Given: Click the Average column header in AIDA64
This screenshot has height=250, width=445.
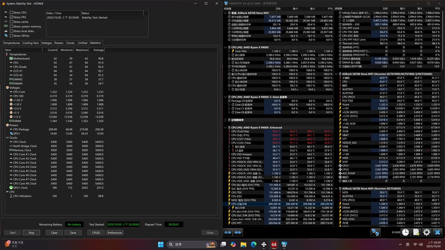Looking at the screenshot, I should pos(97,50).
